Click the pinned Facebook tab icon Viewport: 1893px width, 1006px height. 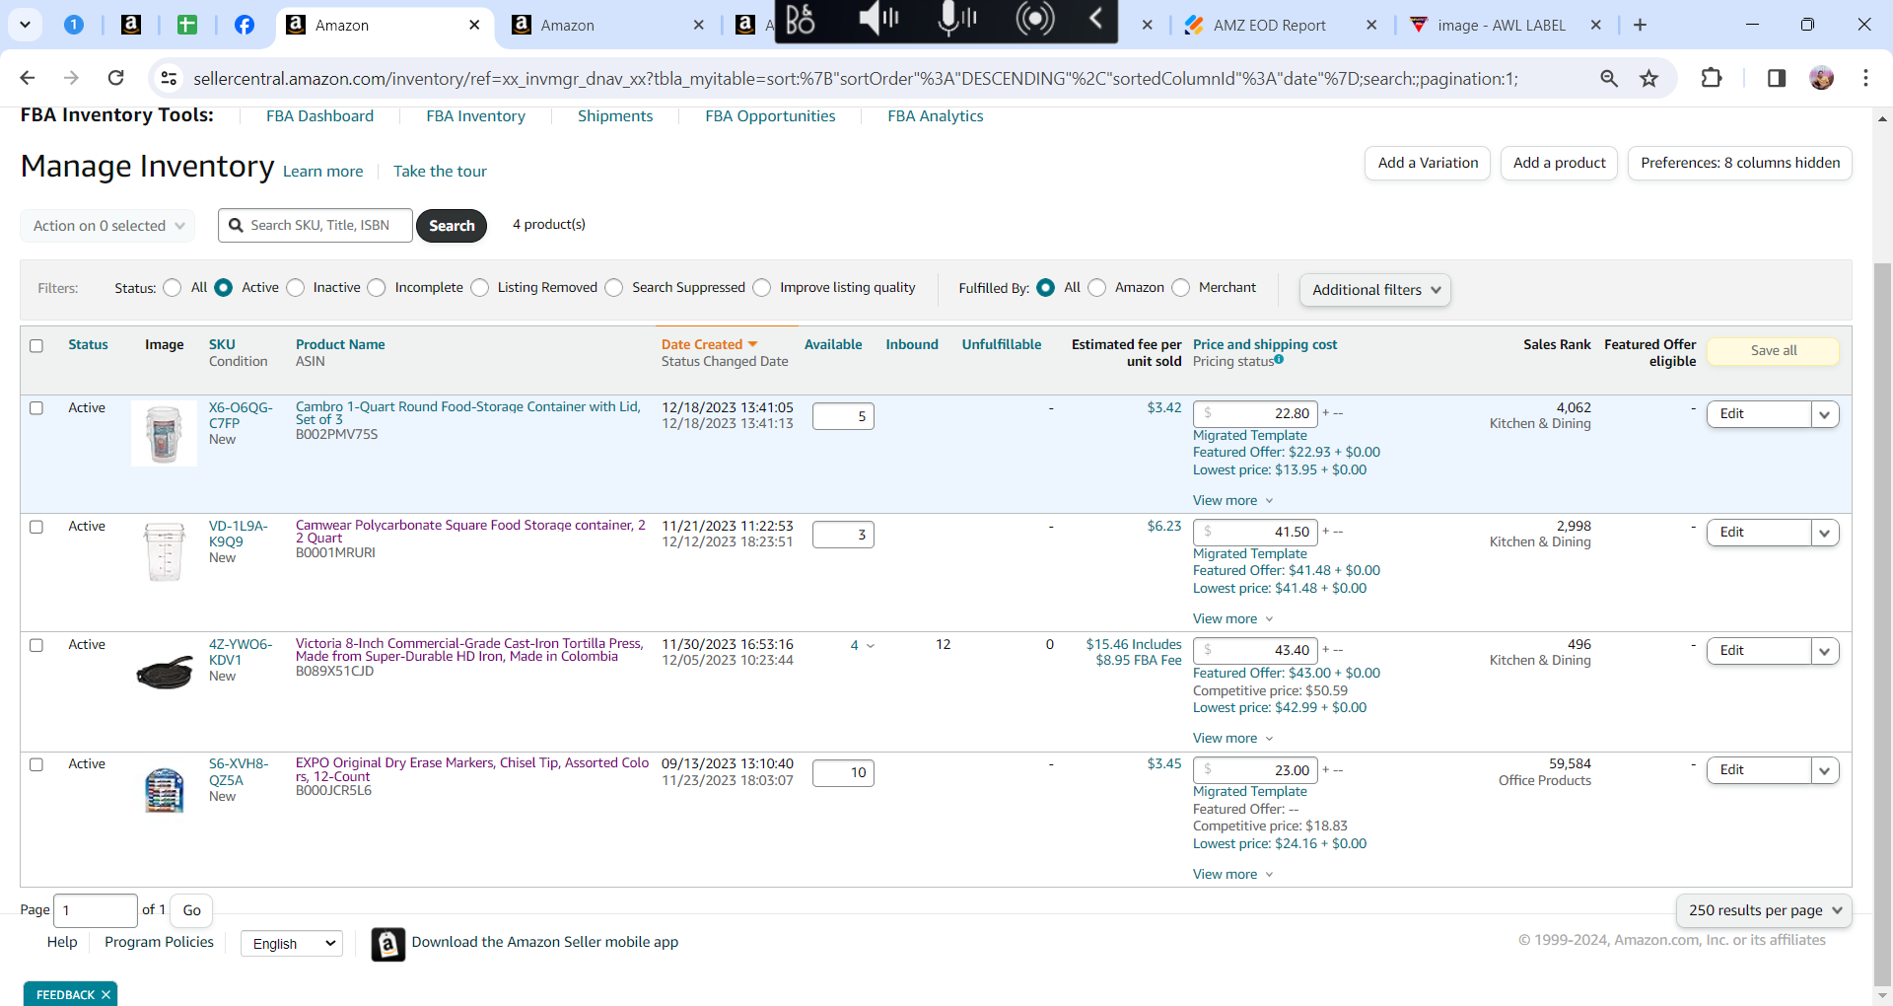(x=244, y=25)
